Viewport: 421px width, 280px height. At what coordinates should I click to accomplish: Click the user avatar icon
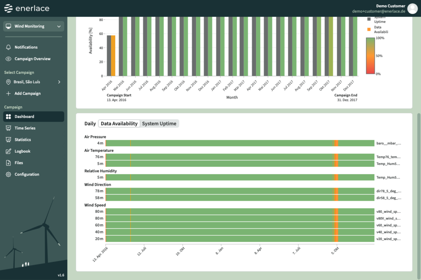(x=412, y=9)
